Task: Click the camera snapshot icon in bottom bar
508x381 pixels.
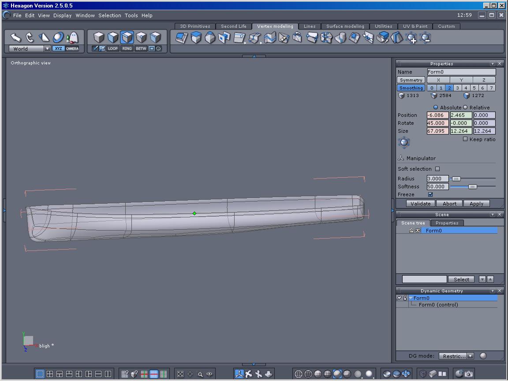Action: pyautogui.click(x=469, y=374)
